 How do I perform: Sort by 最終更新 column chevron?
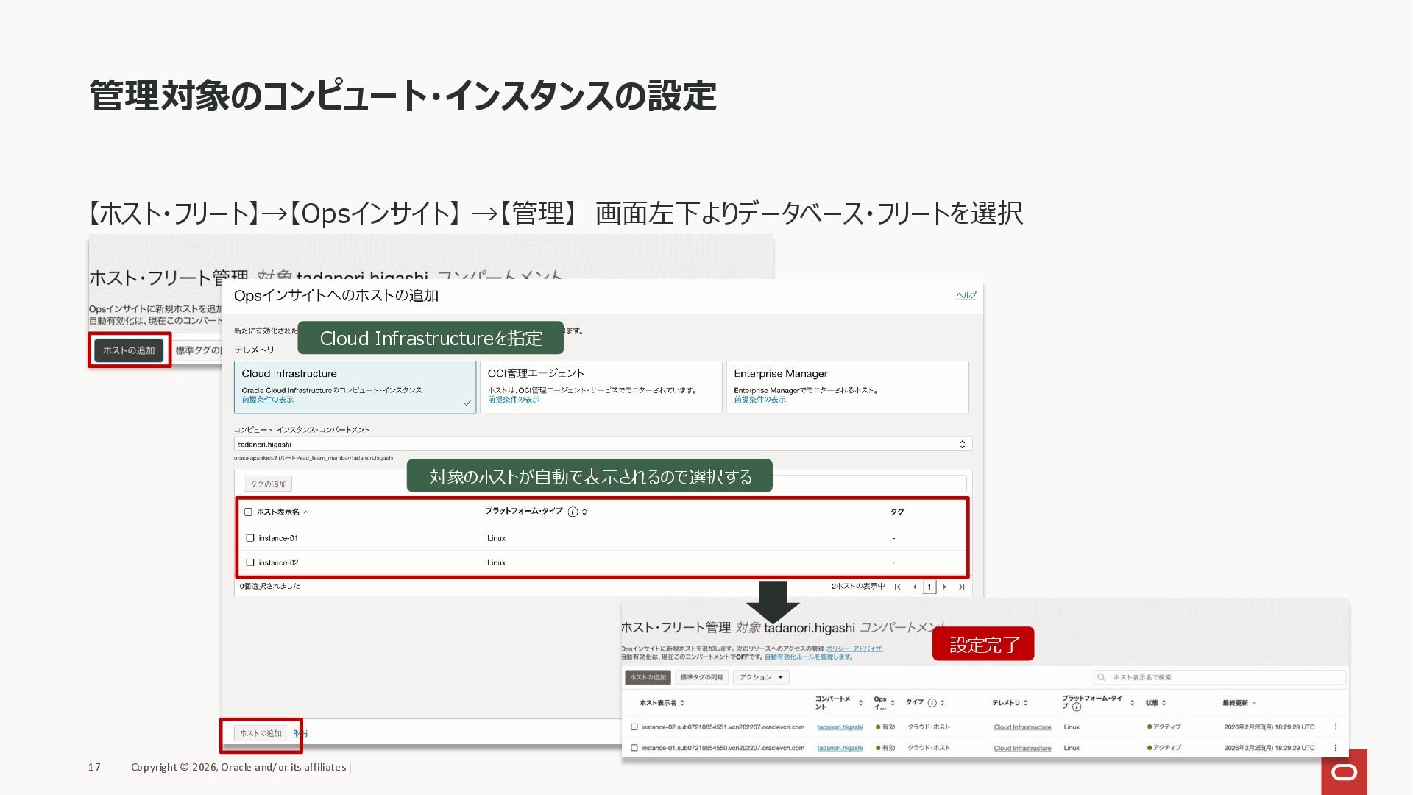tap(1254, 703)
